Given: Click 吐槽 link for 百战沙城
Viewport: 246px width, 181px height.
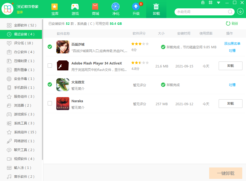Looking at the screenshot, I should pos(232,50).
